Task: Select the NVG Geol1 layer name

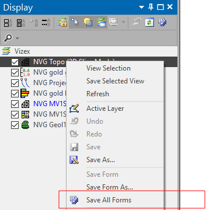Action: coord(50,125)
